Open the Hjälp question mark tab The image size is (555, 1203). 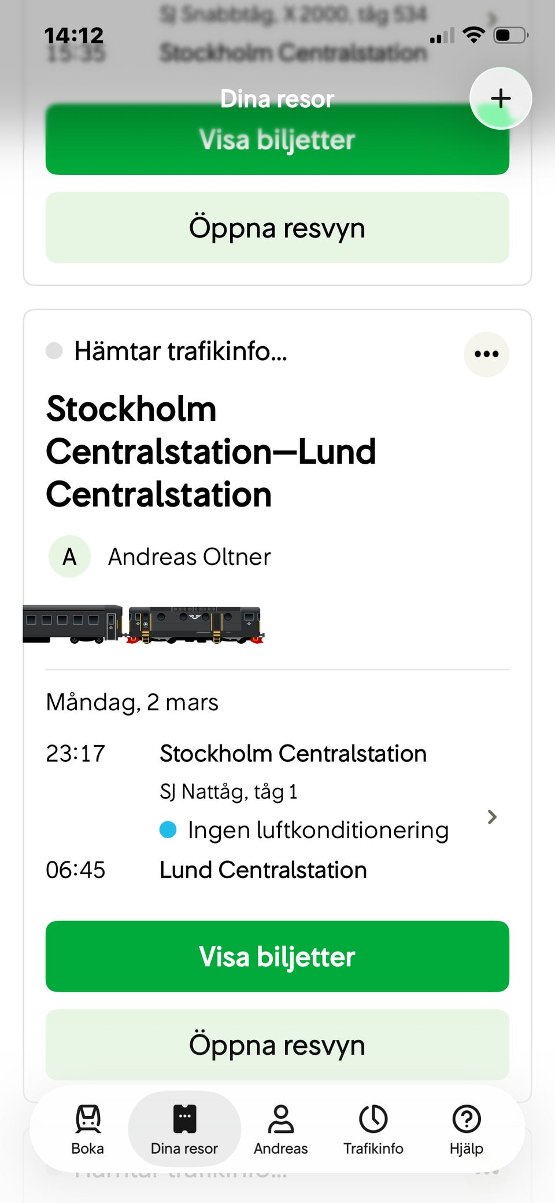tap(466, 1128)
